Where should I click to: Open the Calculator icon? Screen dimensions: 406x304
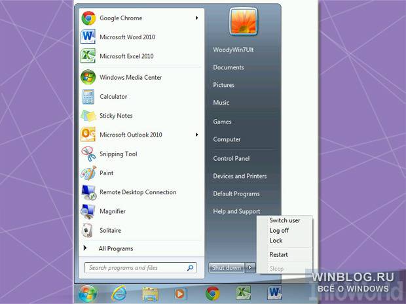point(88,96)
